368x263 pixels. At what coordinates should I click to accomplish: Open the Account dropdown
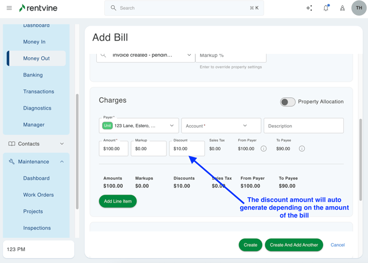(x=221, y=126)
